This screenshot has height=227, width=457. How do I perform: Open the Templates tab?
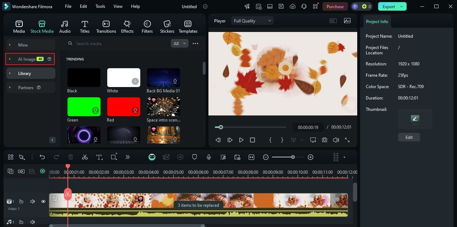click(188, 27)
